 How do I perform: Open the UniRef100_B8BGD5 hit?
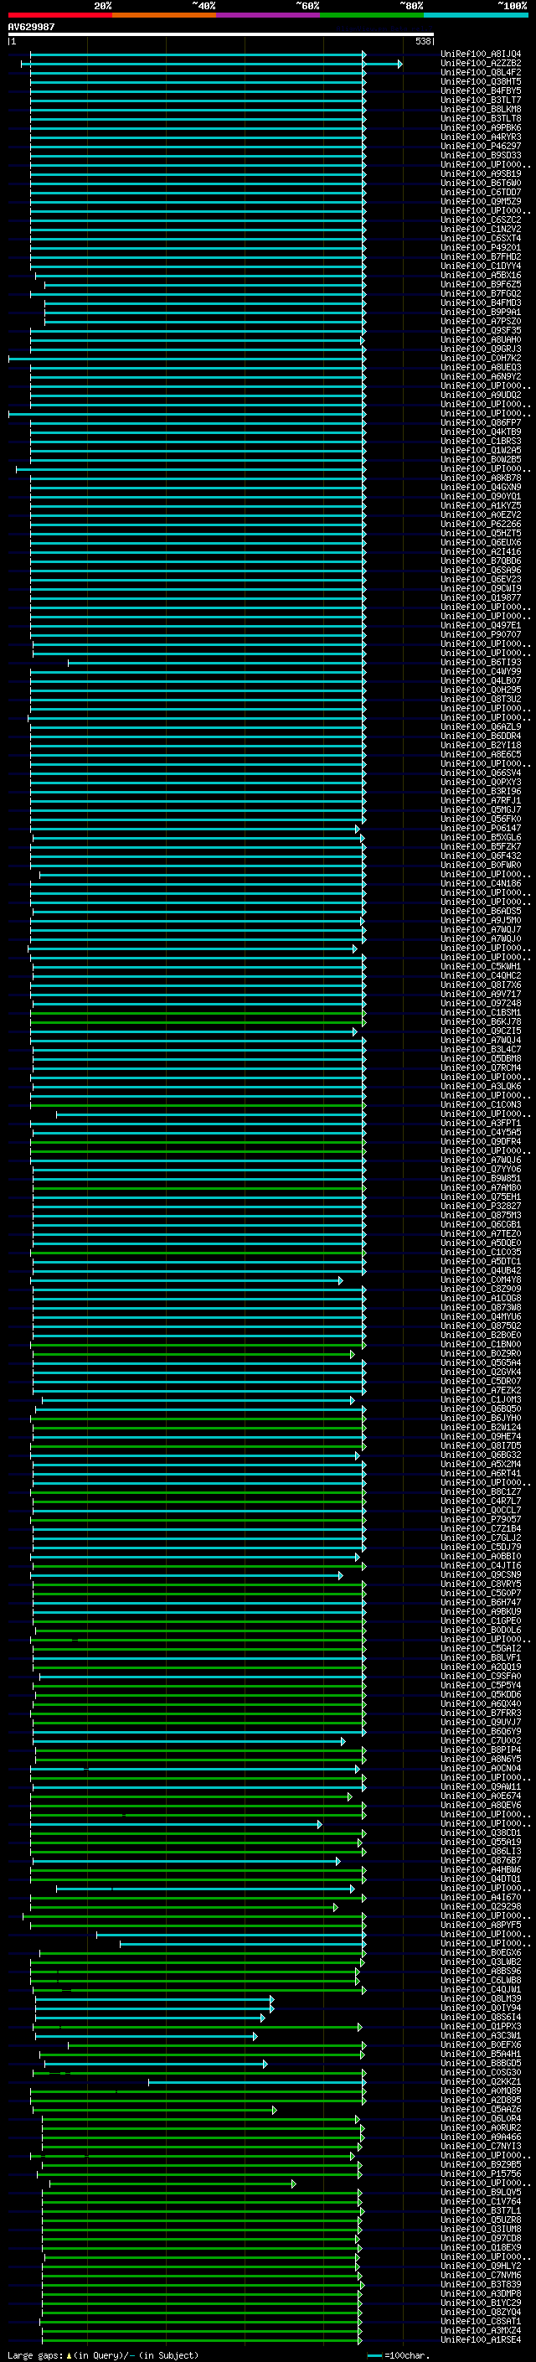(x=481, y=2063)
